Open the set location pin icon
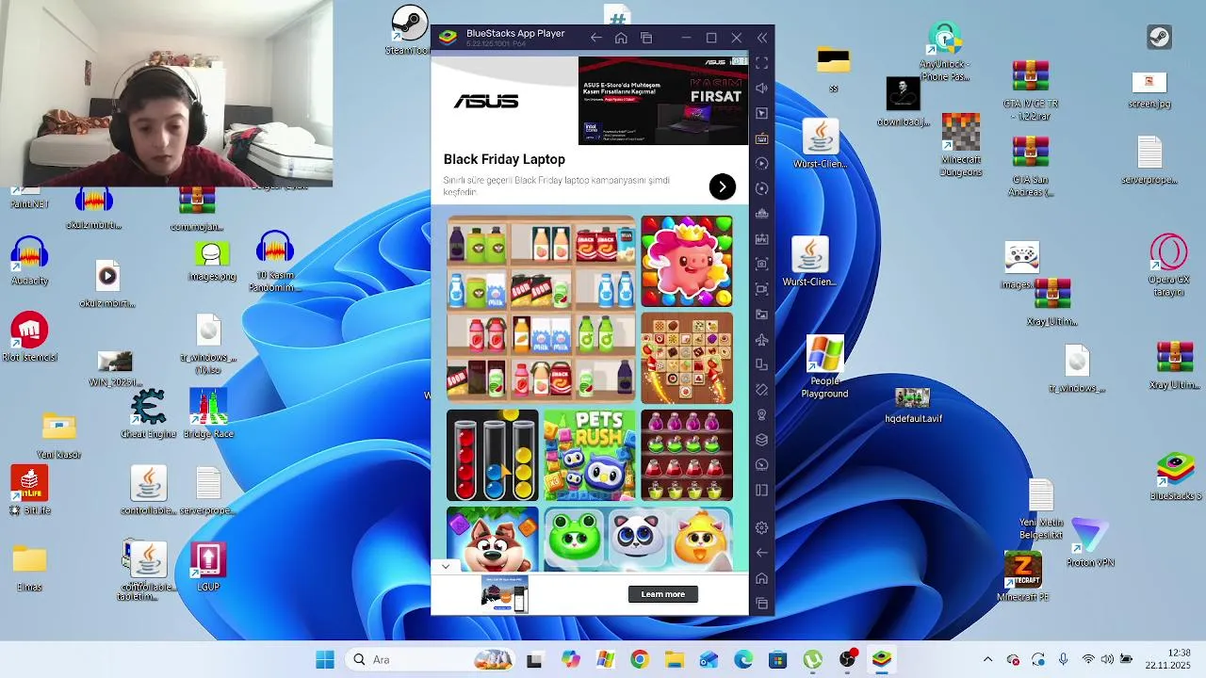This screenshot has width=1206, height=678. (x=761, y=414)
